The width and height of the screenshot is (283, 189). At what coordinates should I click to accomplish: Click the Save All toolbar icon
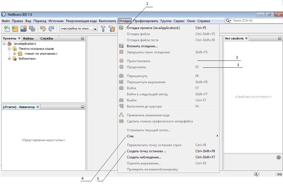(32, 28)
